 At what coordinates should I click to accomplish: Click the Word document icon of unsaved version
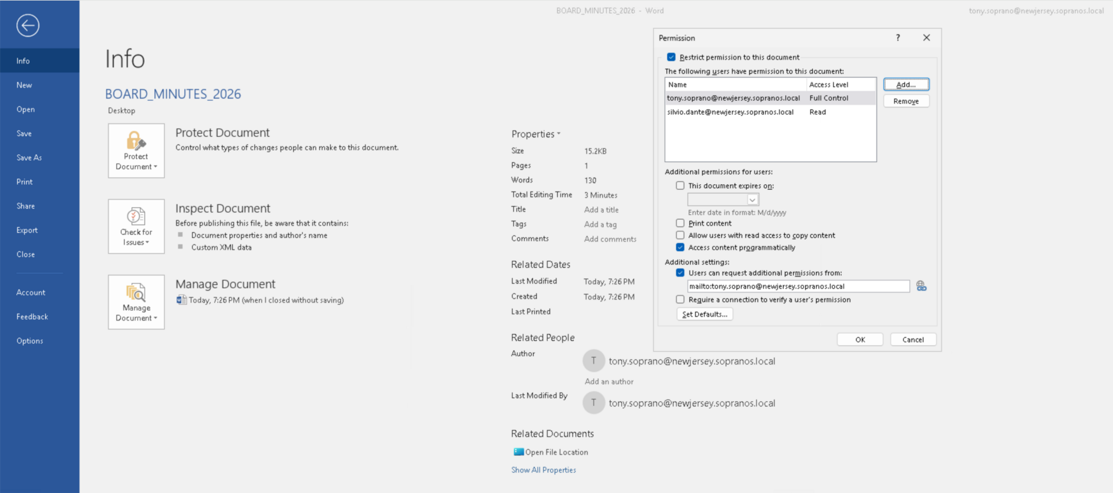coord(181,300)
